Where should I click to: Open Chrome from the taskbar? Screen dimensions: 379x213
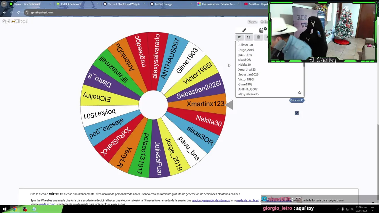(x=15, y=209)
